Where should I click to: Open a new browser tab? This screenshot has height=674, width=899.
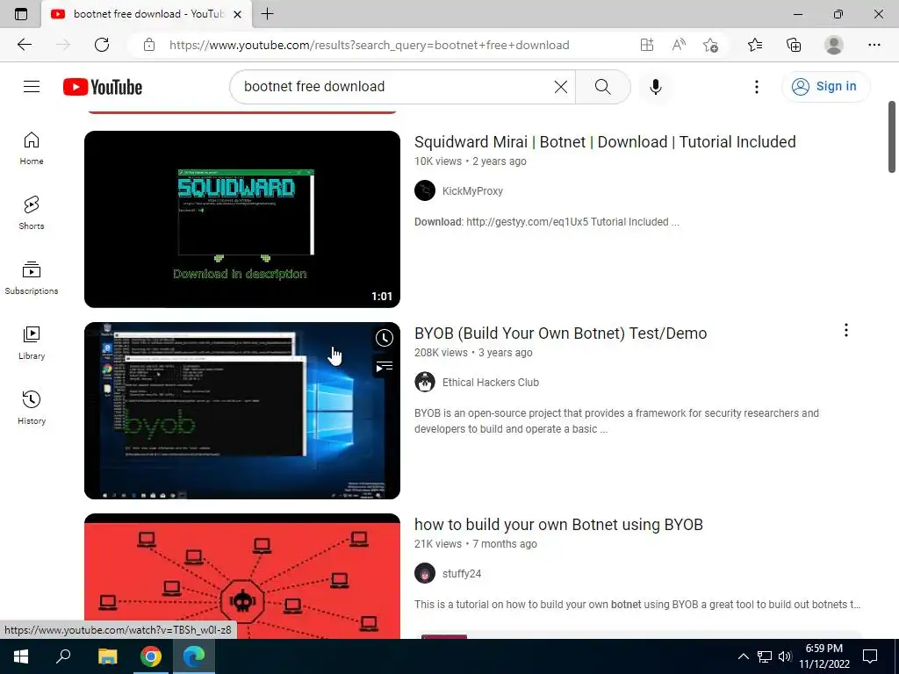pyautogui.click(x=267, y=14)
